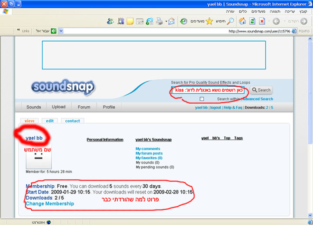Click the Personal Information heading
Screen dimensions: 313x250
105,140
